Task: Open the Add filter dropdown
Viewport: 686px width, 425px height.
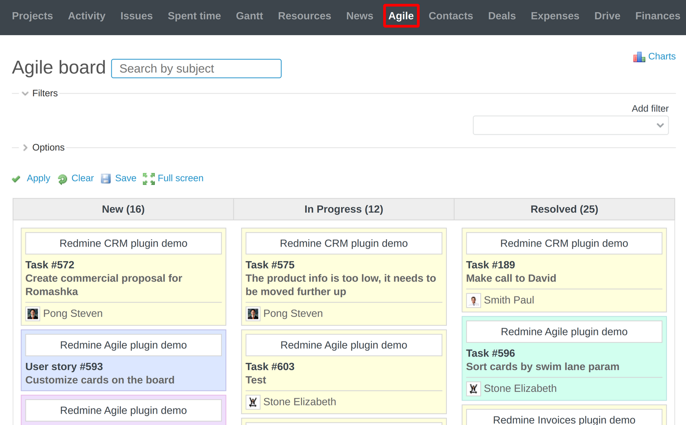Action: [570, 125]
